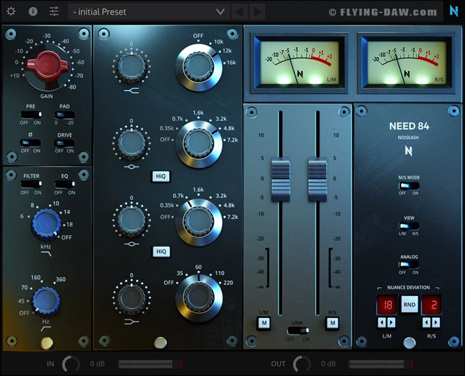This screenshot has width=465, height=376.
Task: Toggle the fader LINK switch
Action: 298,330
